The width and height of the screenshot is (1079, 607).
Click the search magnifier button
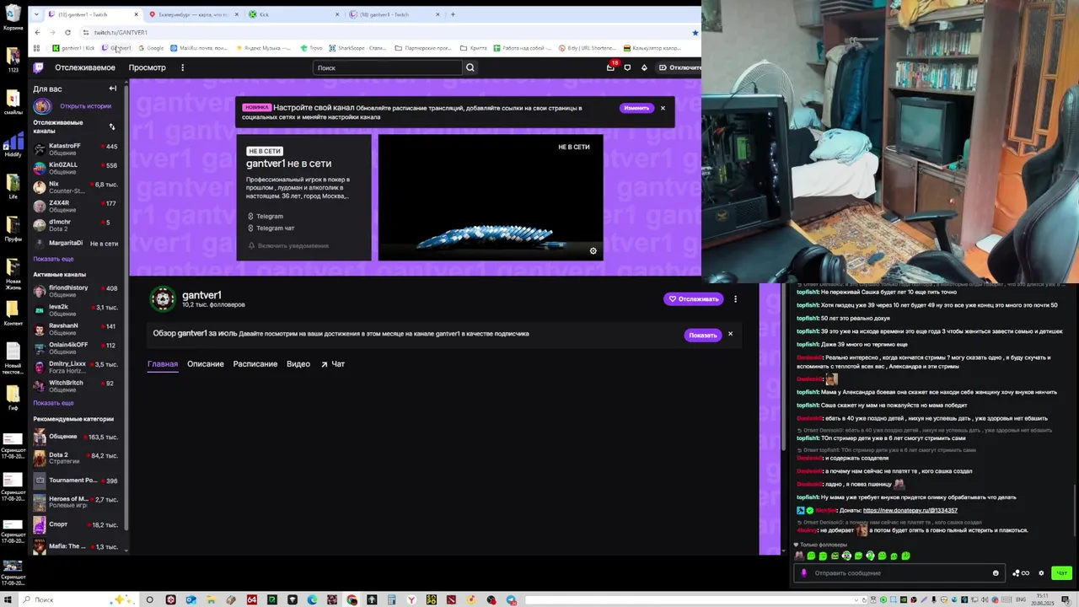470,67
